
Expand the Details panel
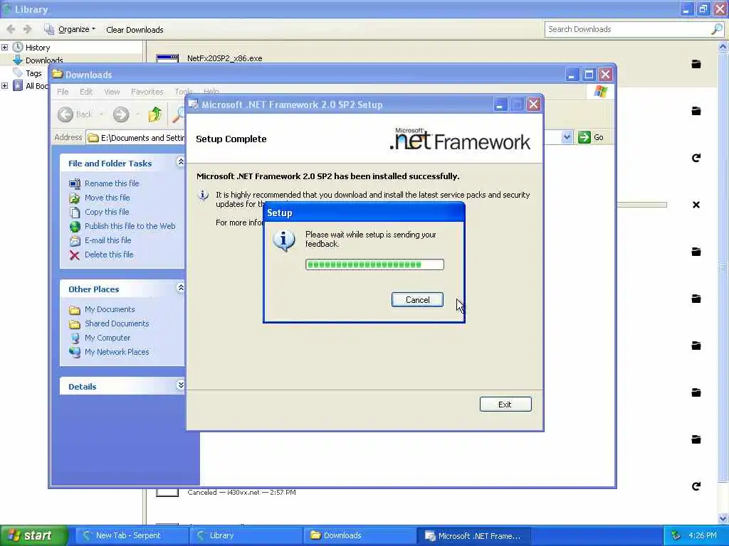coord(181,385)
